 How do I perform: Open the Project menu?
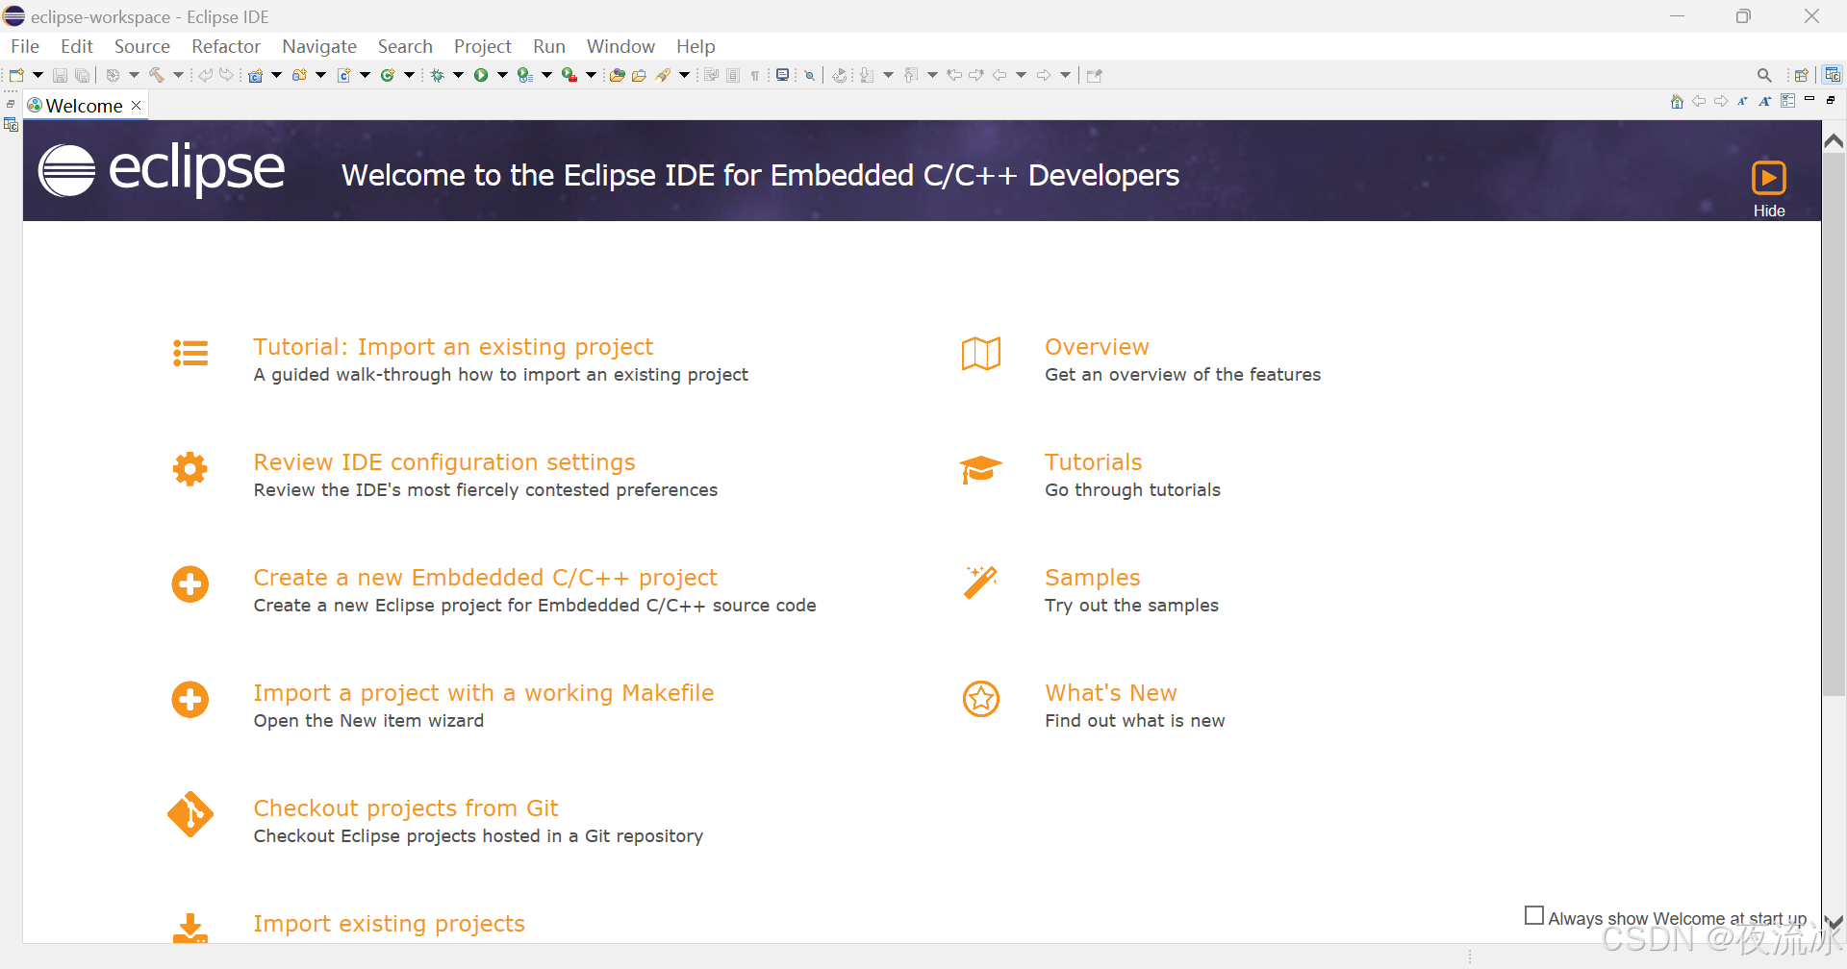point(483,46)
